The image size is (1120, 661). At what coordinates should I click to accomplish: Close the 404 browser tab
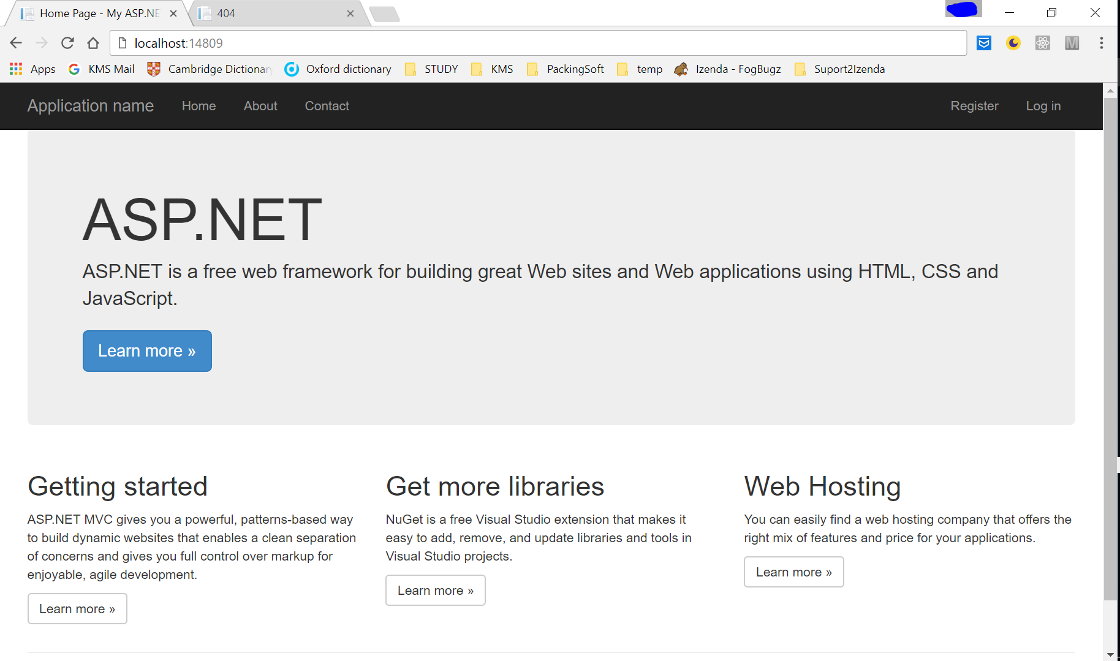[x=350, y=13]
